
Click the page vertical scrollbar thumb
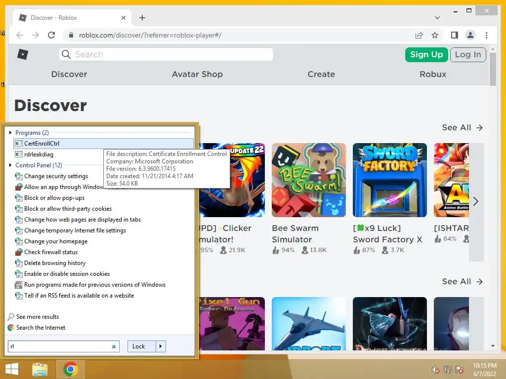493,69
